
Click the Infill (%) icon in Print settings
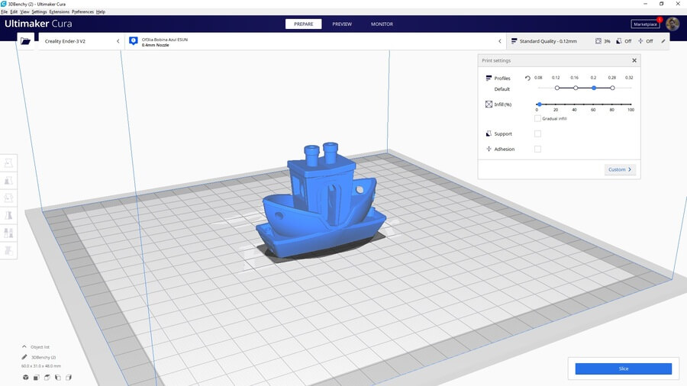489,105
